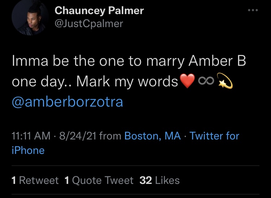Click the iPhone source label
Viewport: 271px width, 198px height.
(x=28, y=150)
